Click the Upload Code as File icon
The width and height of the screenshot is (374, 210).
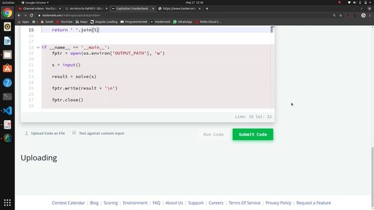click(26, 134)
